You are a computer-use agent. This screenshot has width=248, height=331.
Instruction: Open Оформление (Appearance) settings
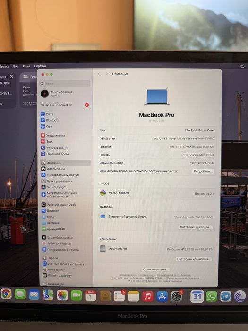(53, 169)
